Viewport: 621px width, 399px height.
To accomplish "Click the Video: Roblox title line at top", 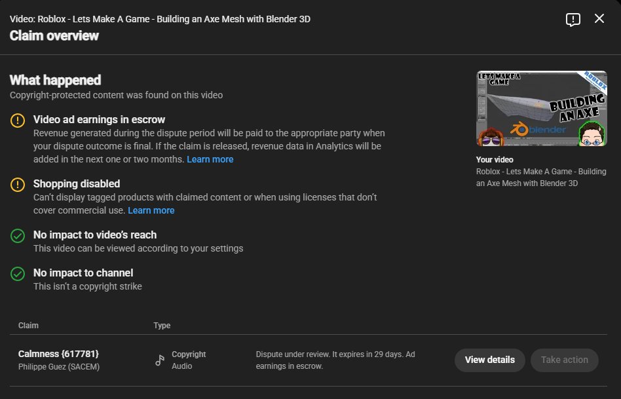I will (160, 19).
